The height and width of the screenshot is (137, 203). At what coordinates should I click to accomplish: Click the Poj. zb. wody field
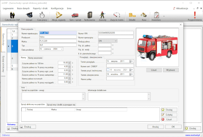click(x=105, y=49)
